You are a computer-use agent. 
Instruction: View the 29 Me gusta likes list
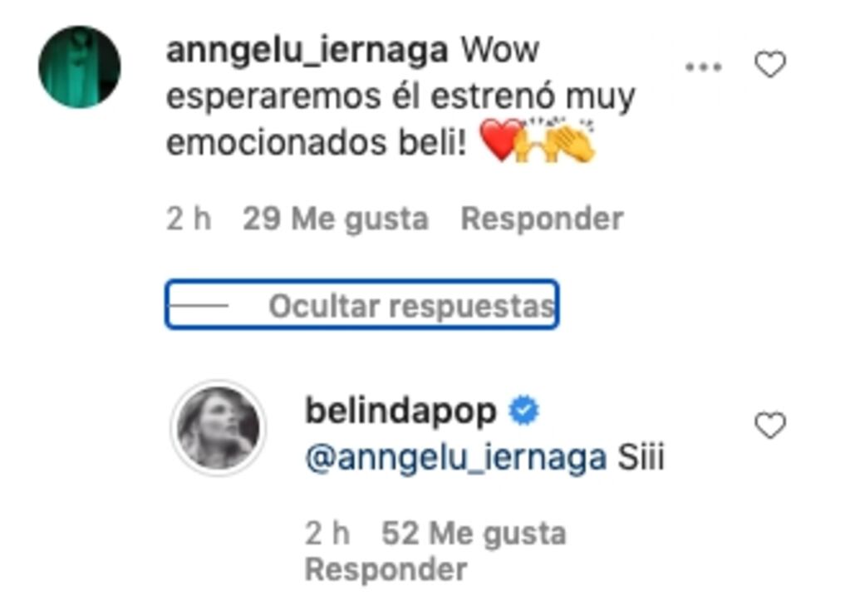(x=336, y=219)
